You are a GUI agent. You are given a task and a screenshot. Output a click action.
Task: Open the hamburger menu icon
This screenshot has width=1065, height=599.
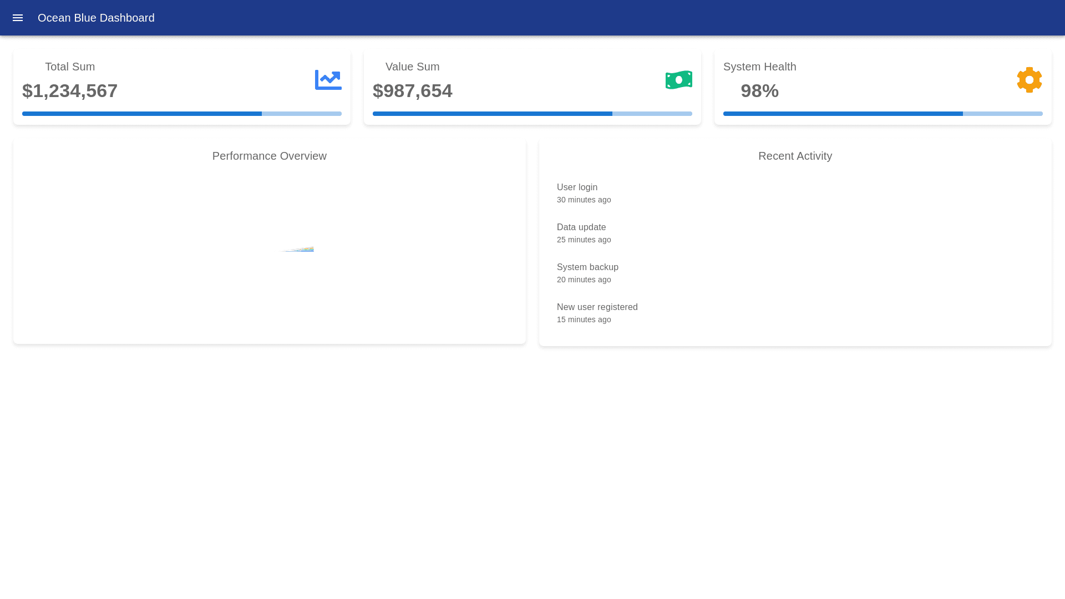18,18
